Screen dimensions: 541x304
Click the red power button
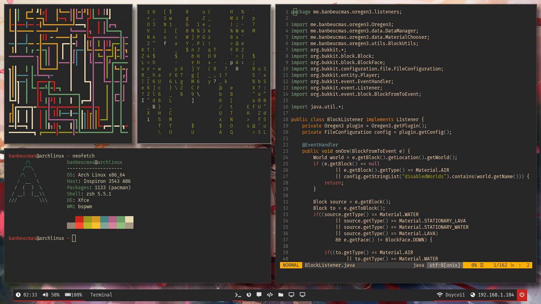click(522, 295)
